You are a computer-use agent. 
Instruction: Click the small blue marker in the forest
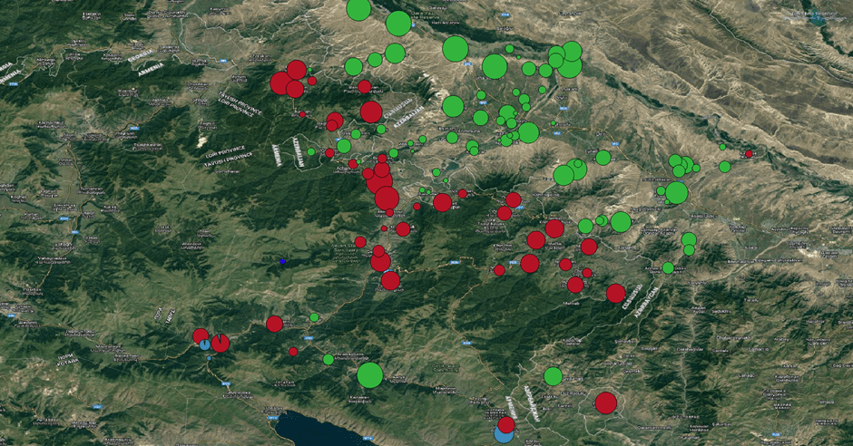coord(282,261)
